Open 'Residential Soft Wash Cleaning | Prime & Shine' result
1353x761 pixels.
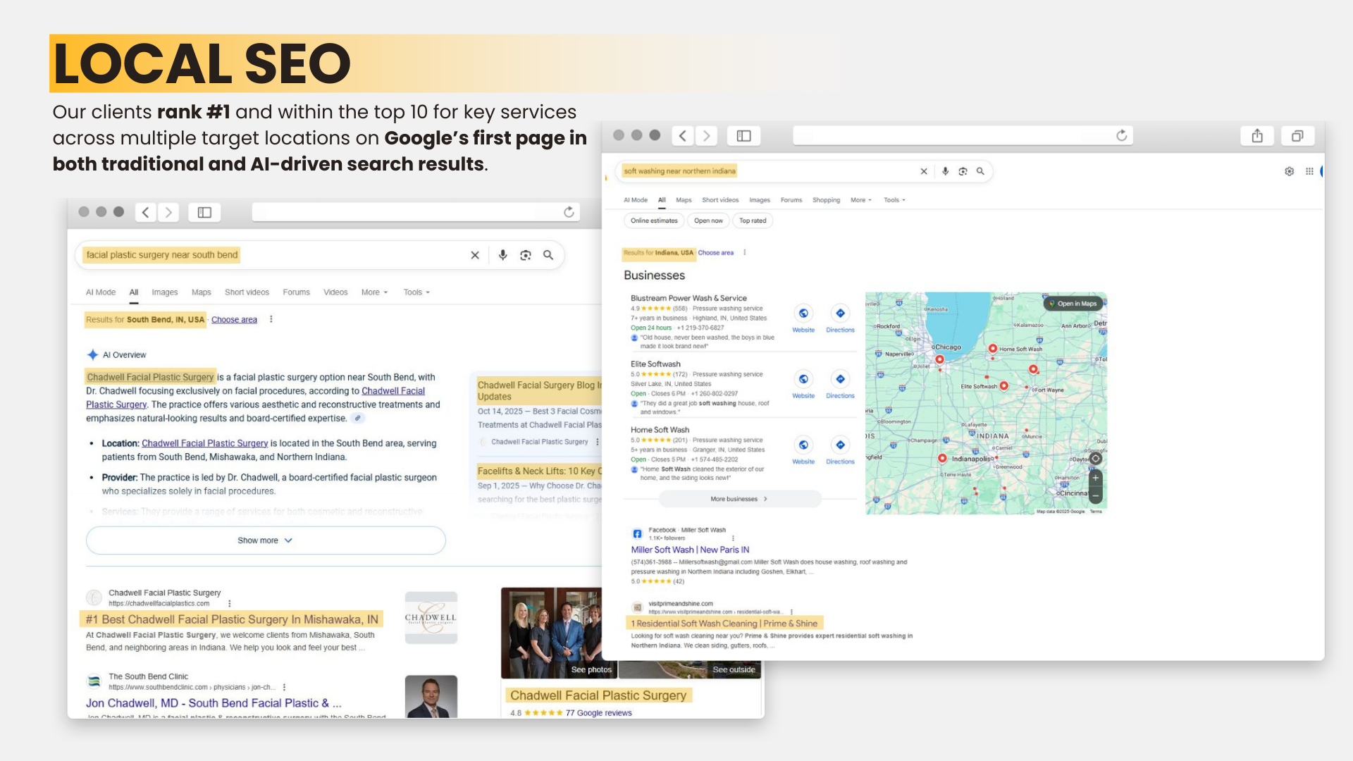pyautogui.click(x=724, y=624)
